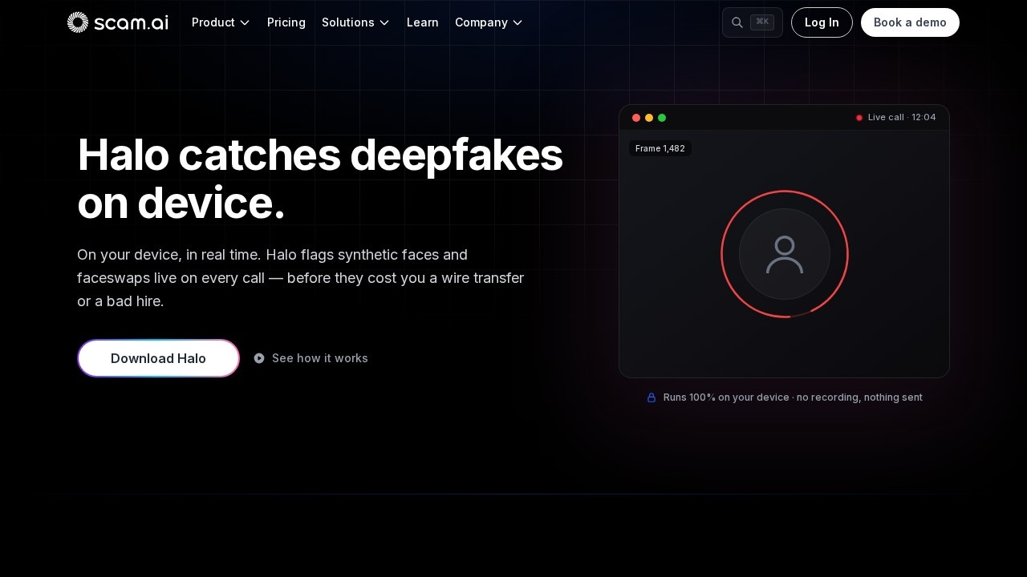Image resolution: width=1027 pixels, height=577 pixels.
Task: Click the user avatar icon in the call preview
Action: [x=785, y=254]
